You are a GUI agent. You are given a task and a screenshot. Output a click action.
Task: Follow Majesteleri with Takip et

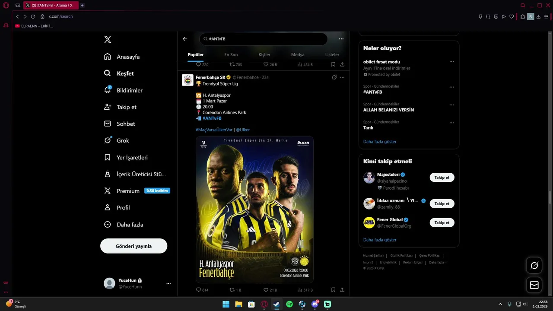pyautogui.click(x=442, y=178)
